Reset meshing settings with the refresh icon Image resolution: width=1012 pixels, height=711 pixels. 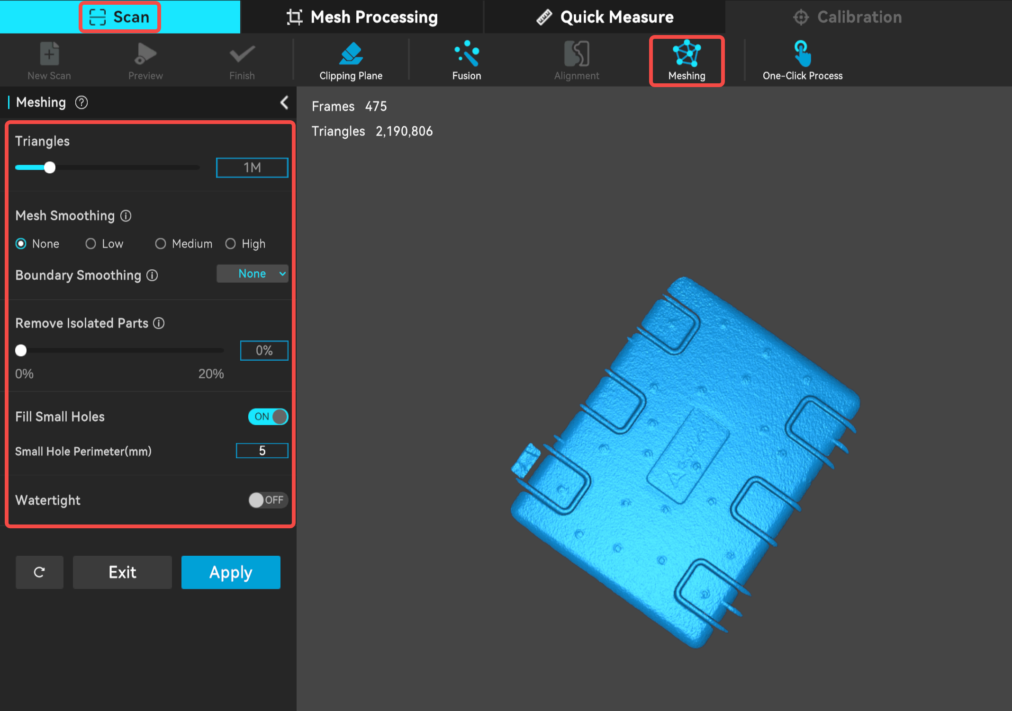39,572
